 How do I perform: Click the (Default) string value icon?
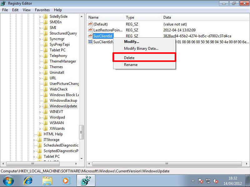point(90,24)
